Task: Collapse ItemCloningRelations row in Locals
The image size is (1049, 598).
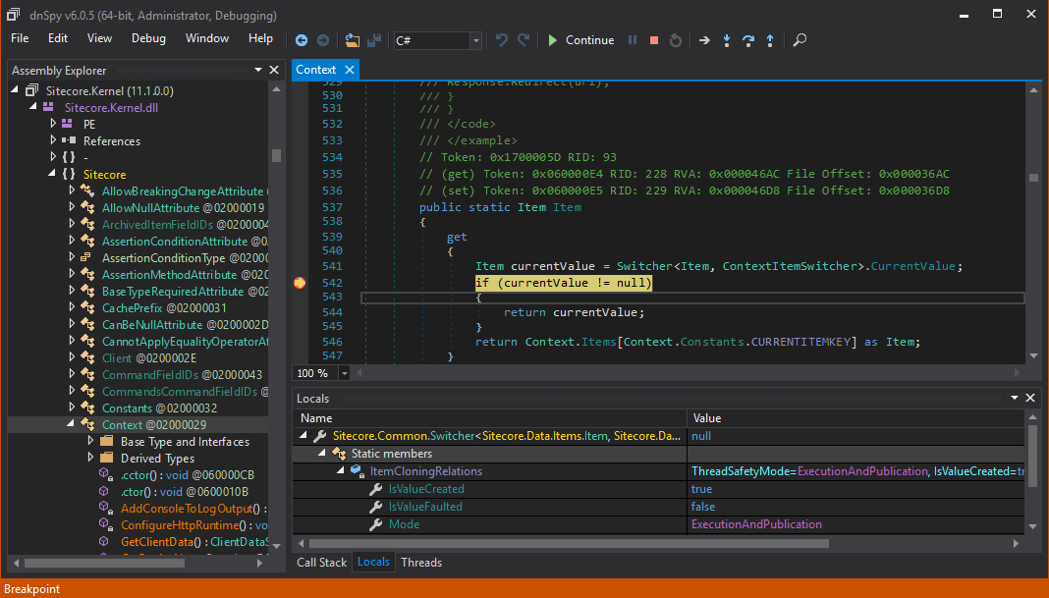Action: click(341, 470)
